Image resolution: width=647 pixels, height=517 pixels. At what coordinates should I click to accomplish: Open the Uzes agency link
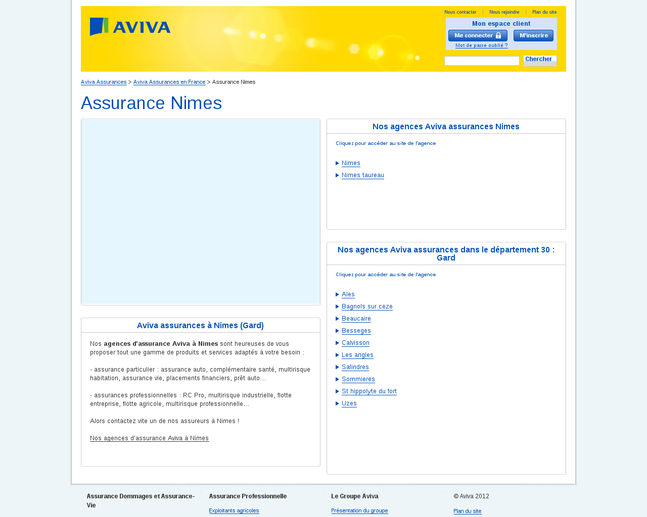point(349,403)
